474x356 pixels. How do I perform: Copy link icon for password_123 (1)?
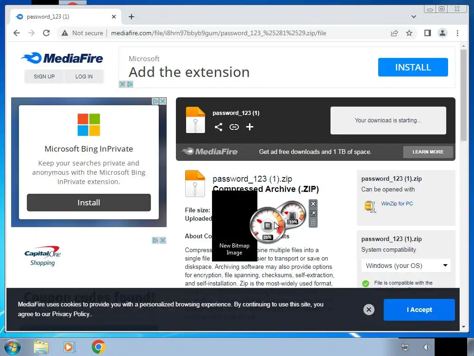tap(234, 127)
